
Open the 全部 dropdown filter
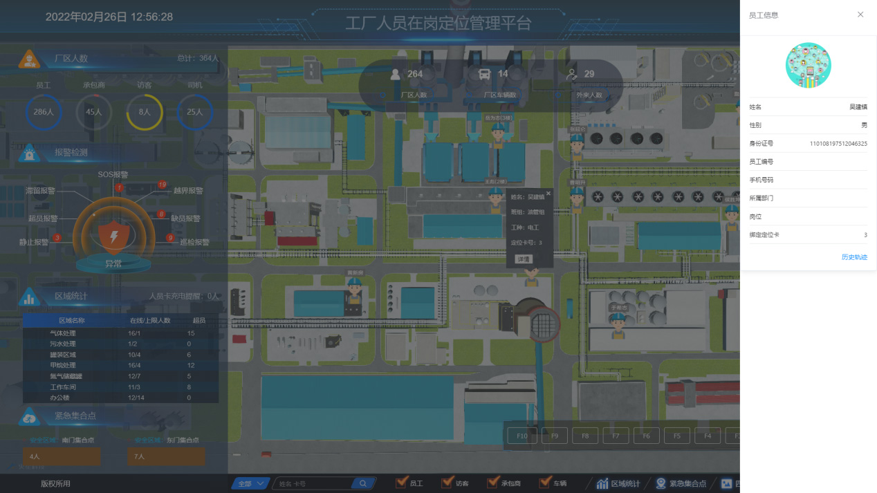[x=249, y=483]
